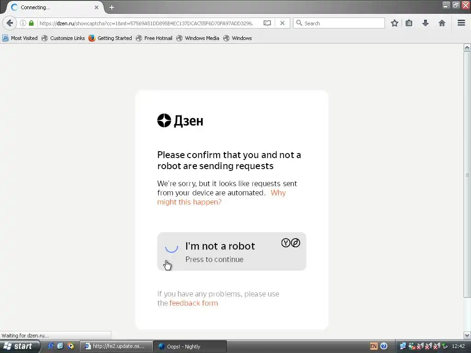Click the Дзен logo
This screenshot has height=353, width=471.
pyautogui.click(x=180, y=121)
